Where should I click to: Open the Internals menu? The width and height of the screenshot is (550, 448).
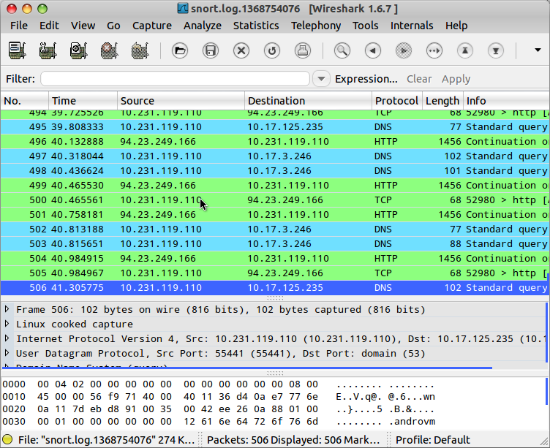coord(412,26)
